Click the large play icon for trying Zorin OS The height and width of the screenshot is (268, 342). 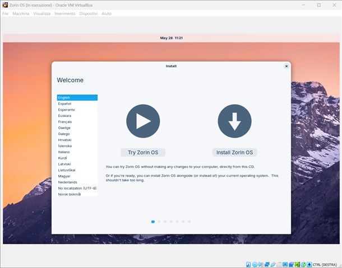[143, 121]
